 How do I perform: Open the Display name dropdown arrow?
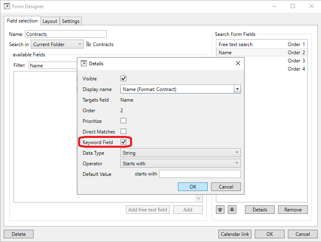(237, 89)
